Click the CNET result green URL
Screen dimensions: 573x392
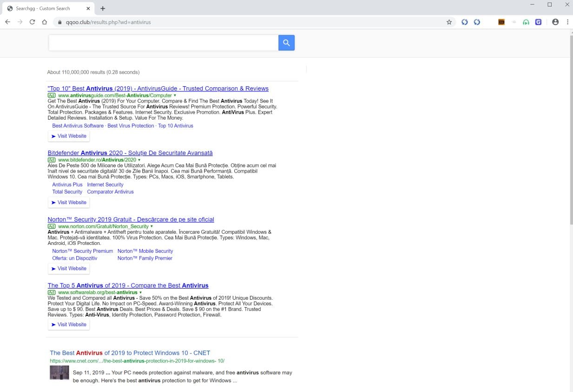(137, 361)
